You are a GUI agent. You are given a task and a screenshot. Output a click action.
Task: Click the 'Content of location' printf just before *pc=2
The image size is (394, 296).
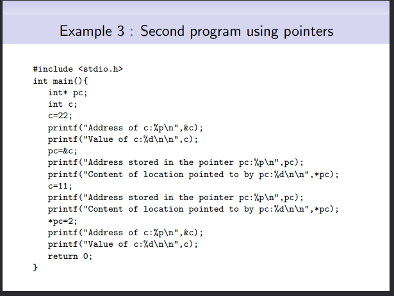[193, 209]
